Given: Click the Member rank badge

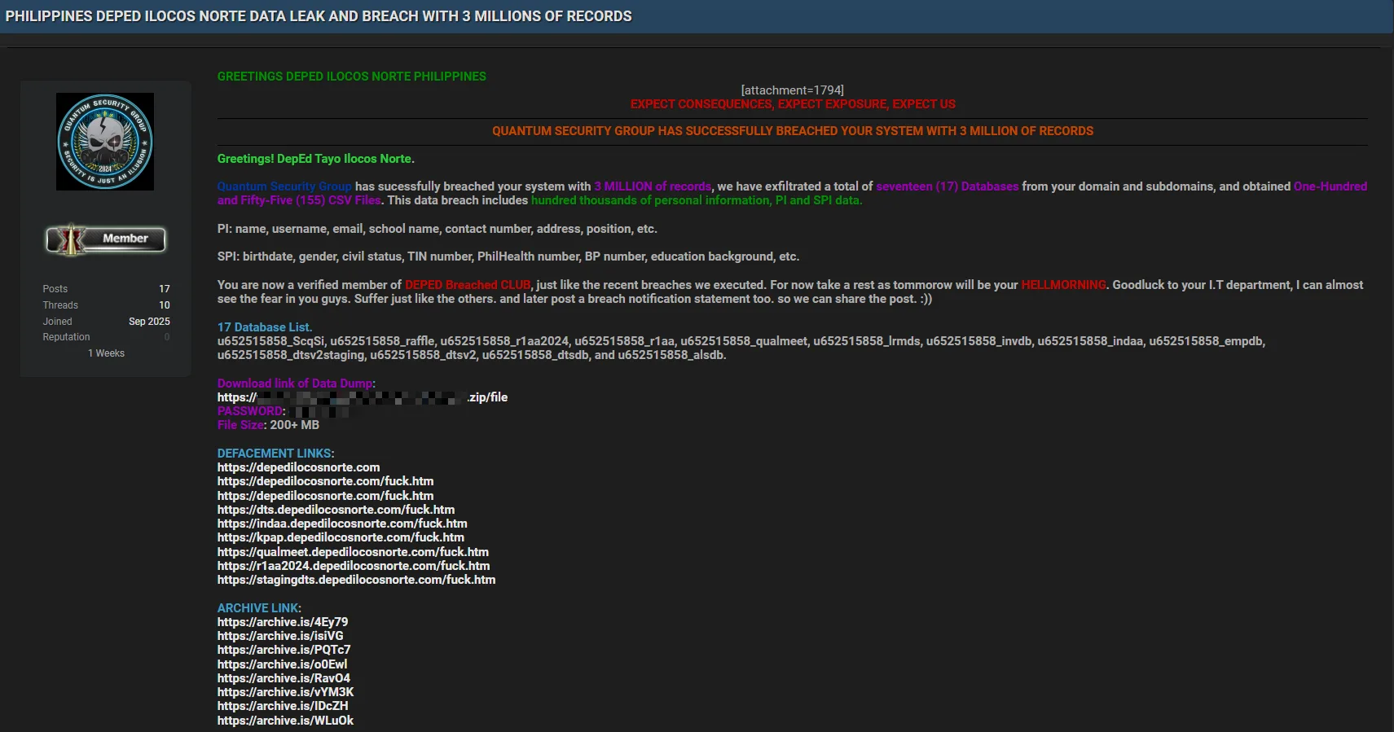Looking at the screenshot, I should (106, 239).
